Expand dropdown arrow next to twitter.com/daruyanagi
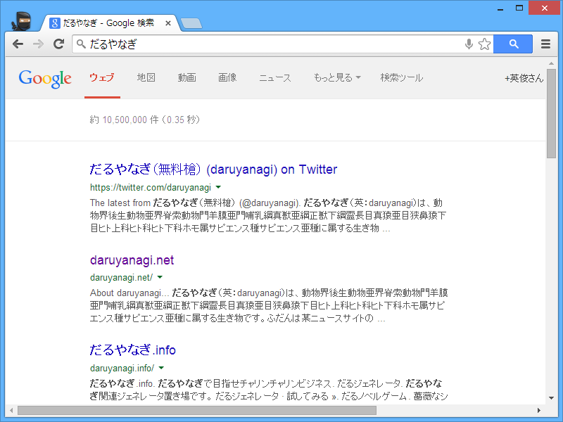Screen dimensions: 563x422 [x=218, y=187]
